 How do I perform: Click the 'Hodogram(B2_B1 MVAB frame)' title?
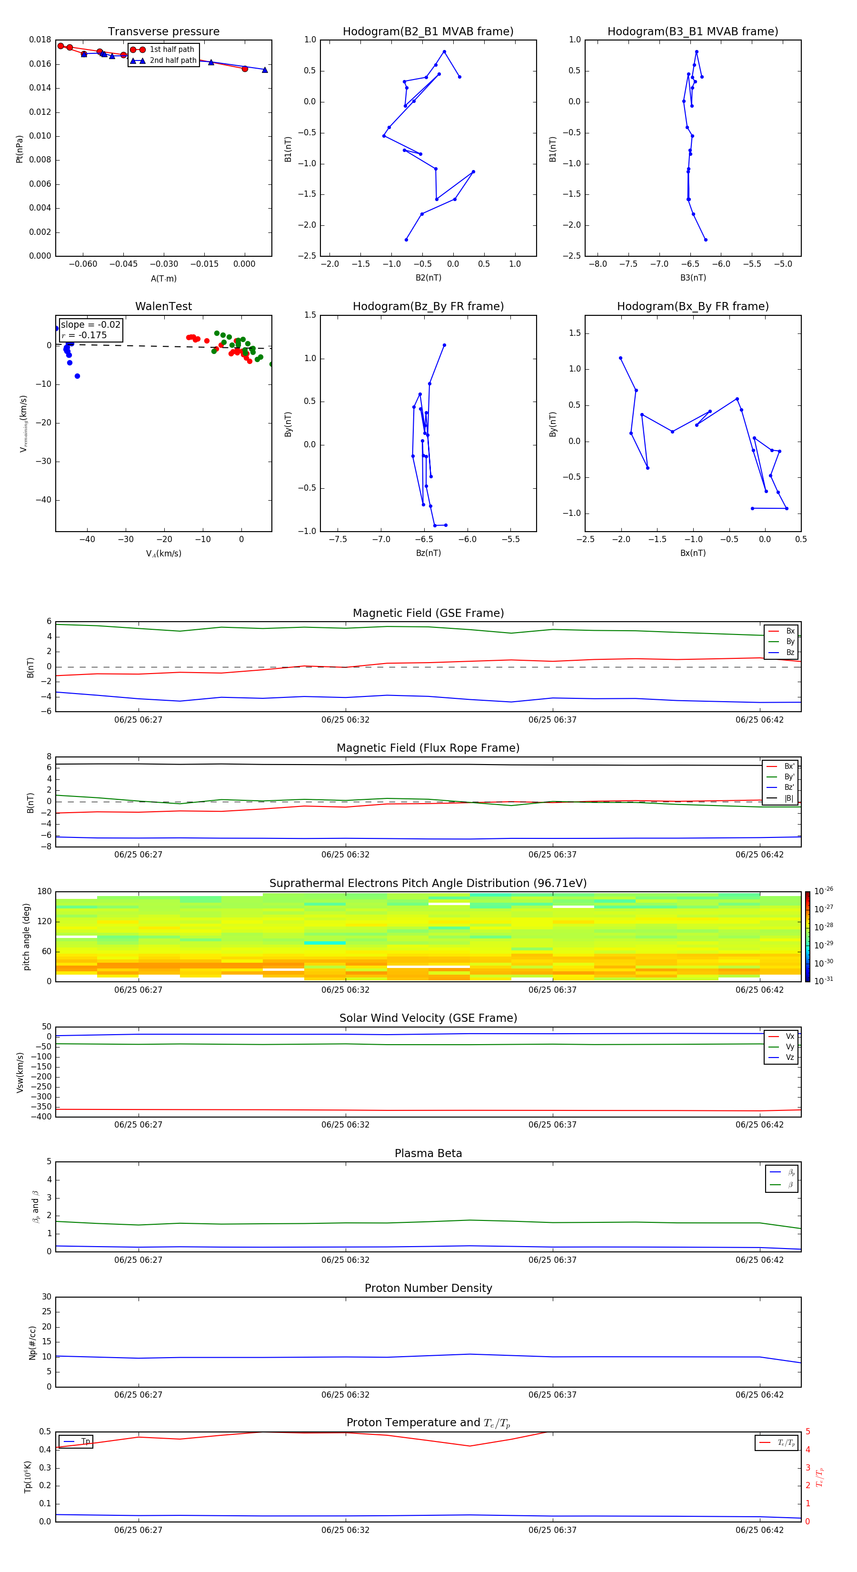point(428,31)
